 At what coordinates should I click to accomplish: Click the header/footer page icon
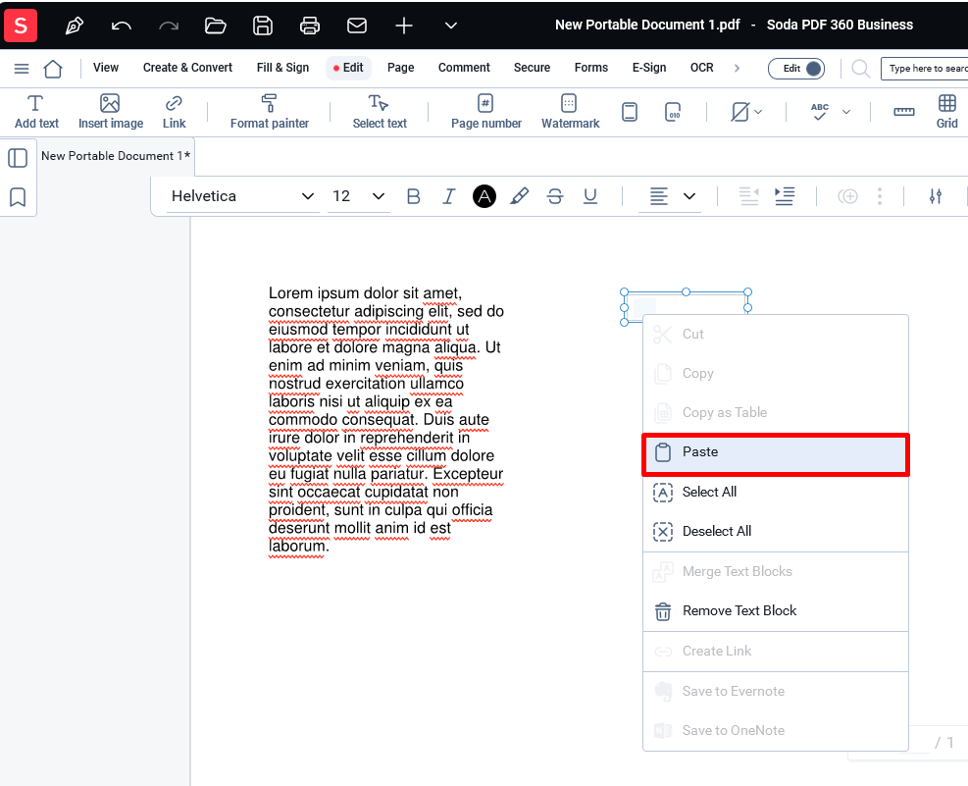pos(630,113)
